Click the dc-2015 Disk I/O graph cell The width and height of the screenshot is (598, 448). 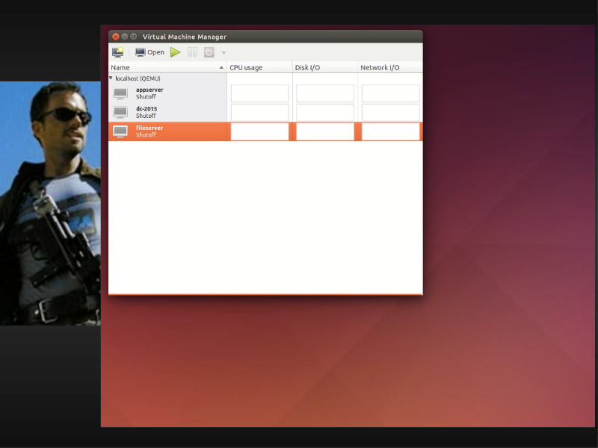(325, 113)
